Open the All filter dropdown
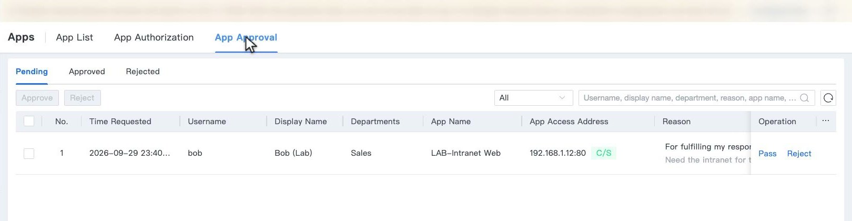This screenshot has width=852, height=221. [x=533, y=98]
